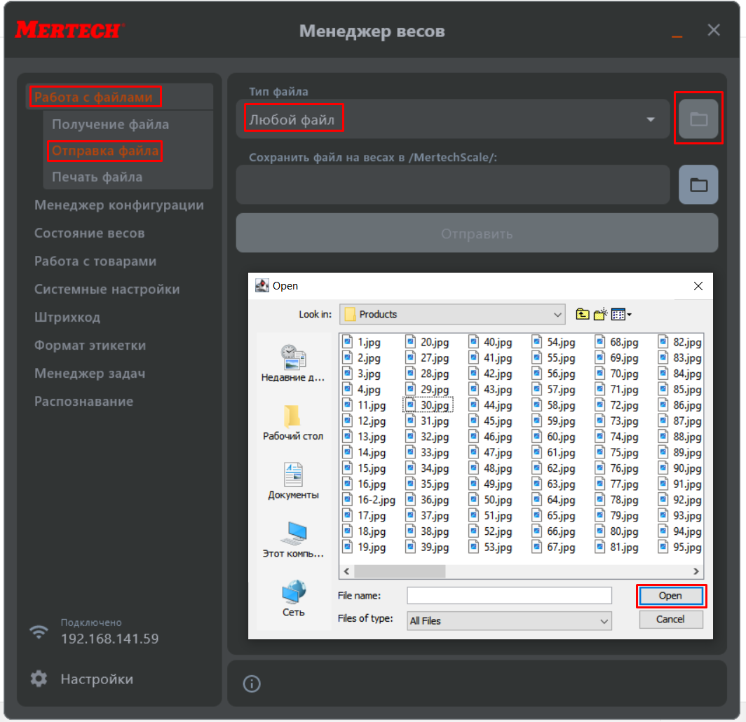Open the Получение файла submenu item
The height and width of the screenshot is (722, 746).
(x=110, y=125)
